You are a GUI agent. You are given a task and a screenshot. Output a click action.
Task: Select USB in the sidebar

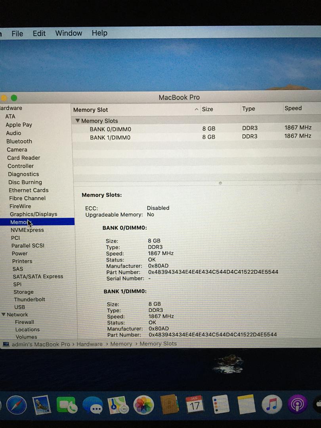tap(20, 307)
